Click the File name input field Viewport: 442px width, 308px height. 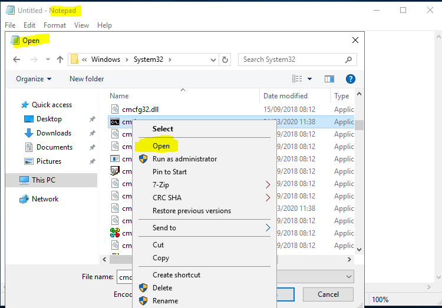[124, 277]
